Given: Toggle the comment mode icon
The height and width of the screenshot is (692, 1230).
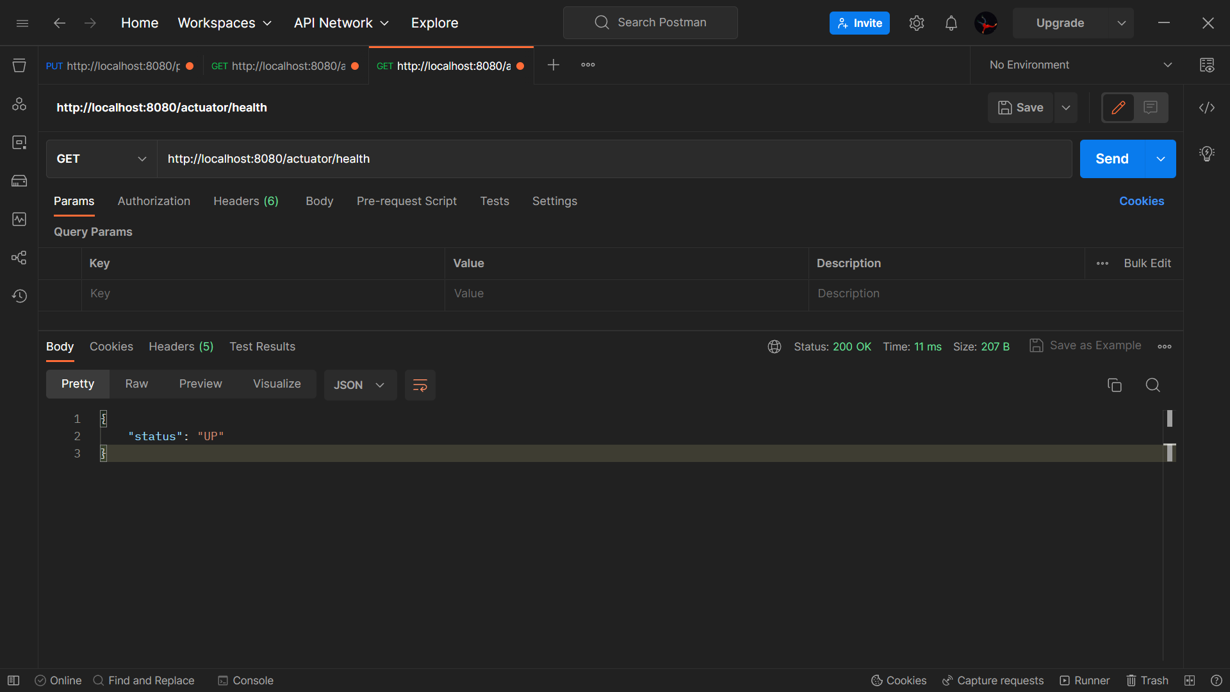Looking at the screenshot, I should coord(1151,108).
